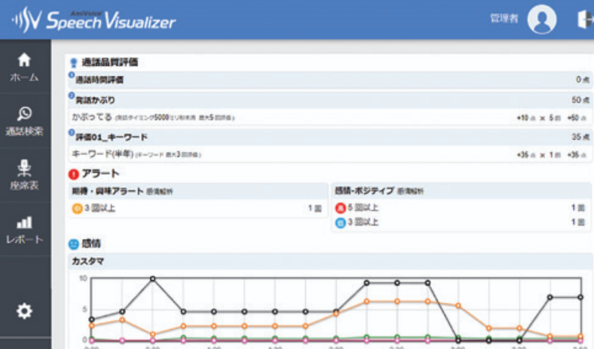The image size is (594, 349).
Task: Click the user avatar icon
Action: tap(542, 20)
